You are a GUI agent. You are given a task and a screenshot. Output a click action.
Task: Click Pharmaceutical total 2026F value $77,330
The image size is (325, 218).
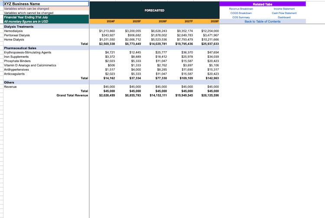click(x=161, y=78)
